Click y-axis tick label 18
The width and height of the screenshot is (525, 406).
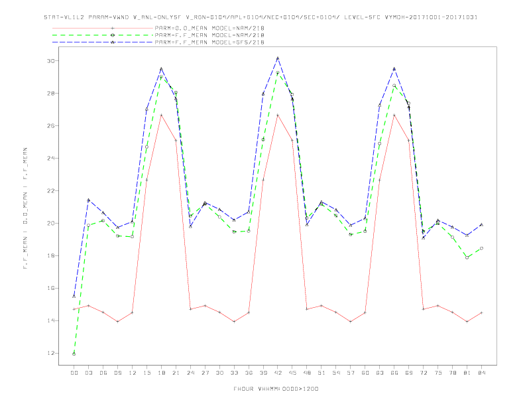[51, 255]
